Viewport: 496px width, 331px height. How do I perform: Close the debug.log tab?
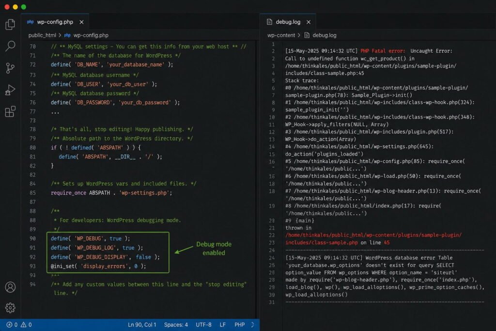309,22
